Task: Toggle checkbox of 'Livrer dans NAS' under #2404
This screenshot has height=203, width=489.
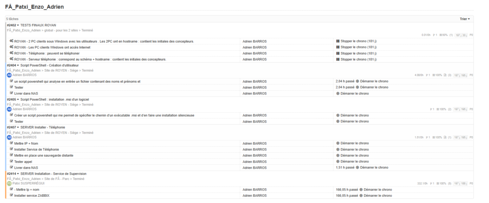Action: pyautogui.click(x=11, y=93)
